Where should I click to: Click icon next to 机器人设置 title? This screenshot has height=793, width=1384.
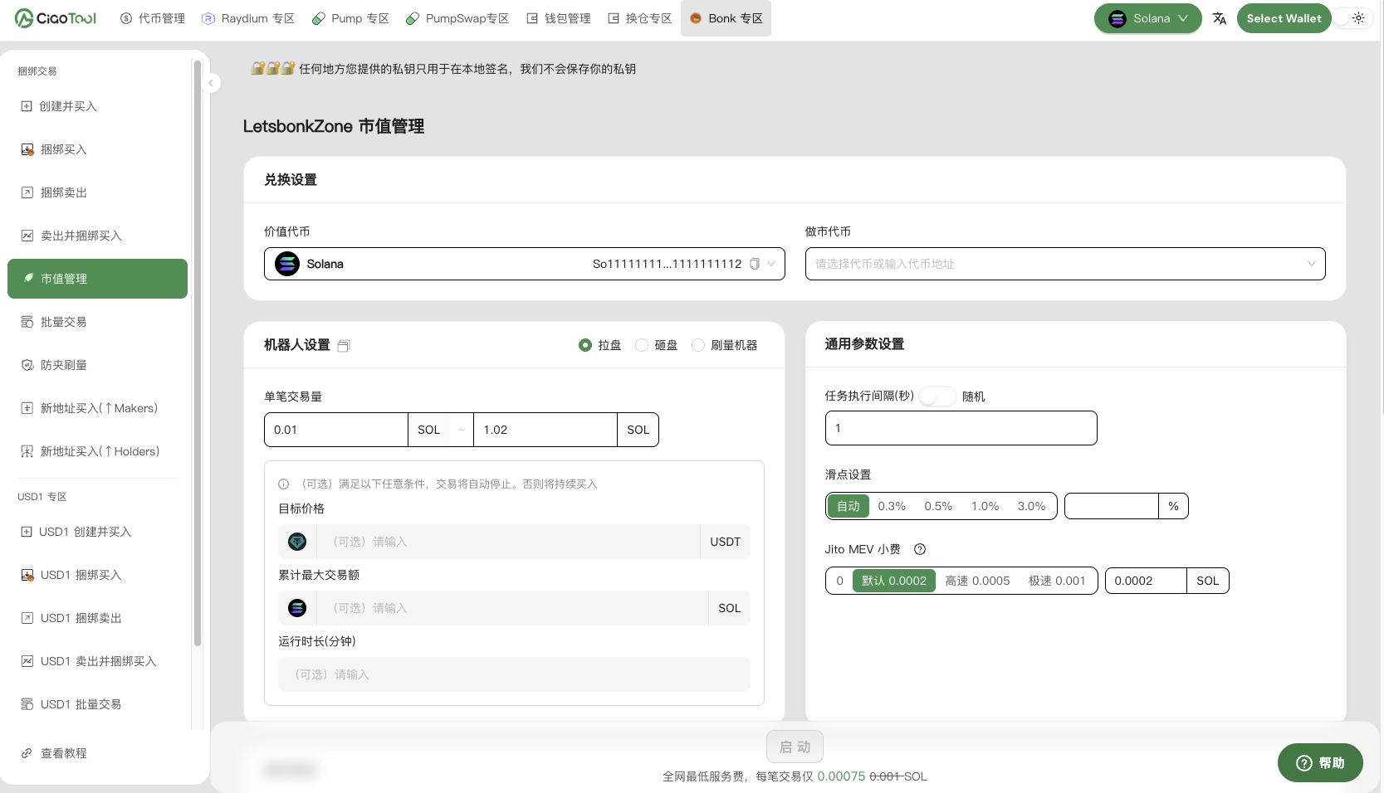pos(344,346)
